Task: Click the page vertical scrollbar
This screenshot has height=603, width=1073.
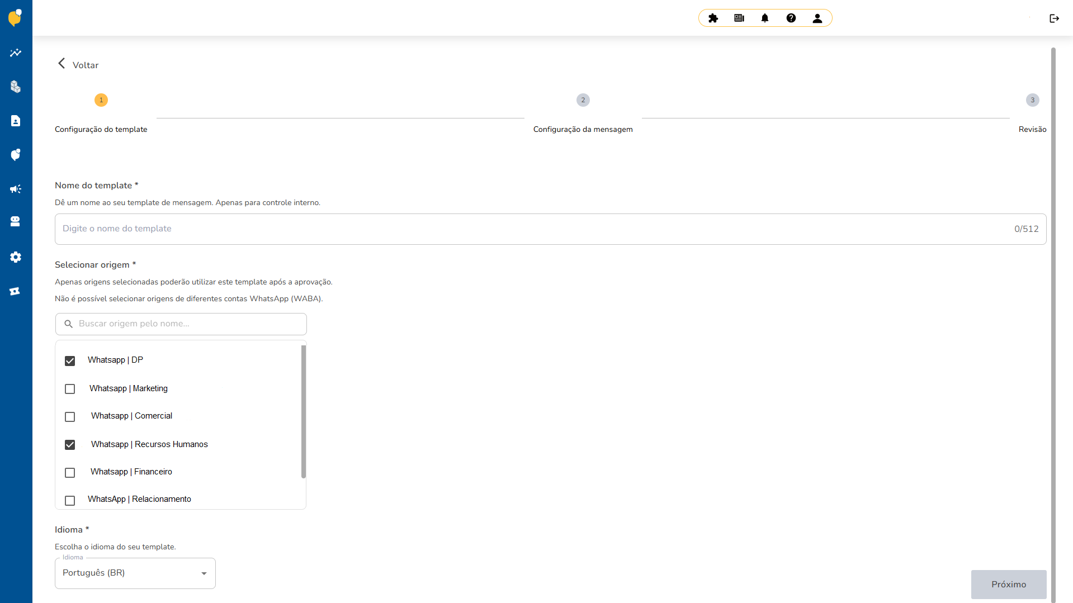Action: 1053,324
